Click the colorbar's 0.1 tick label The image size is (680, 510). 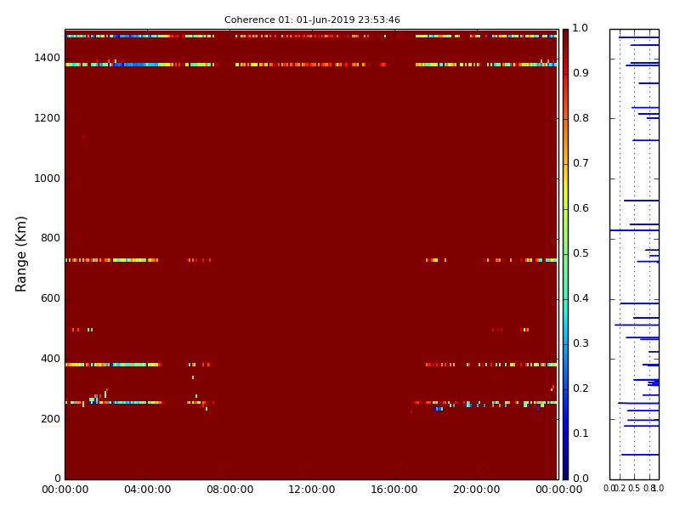(581, 433)
